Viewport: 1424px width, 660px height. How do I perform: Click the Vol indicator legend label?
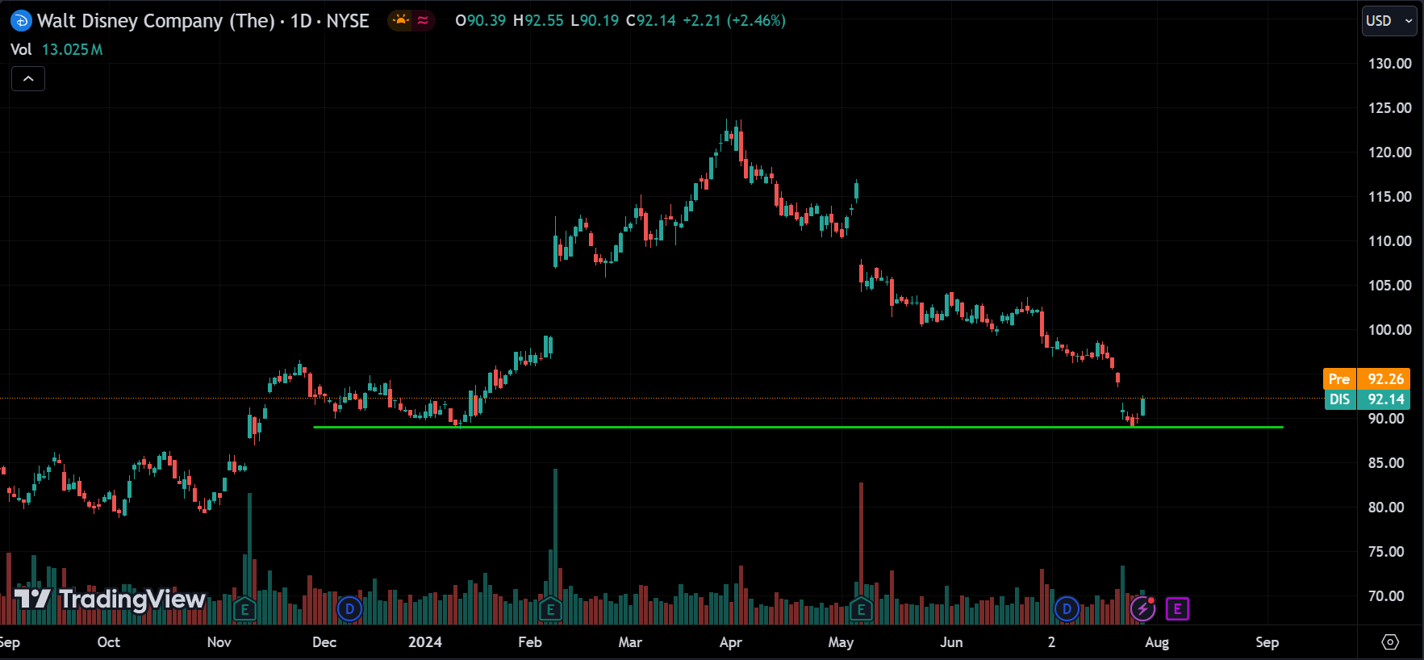(21, 49)
